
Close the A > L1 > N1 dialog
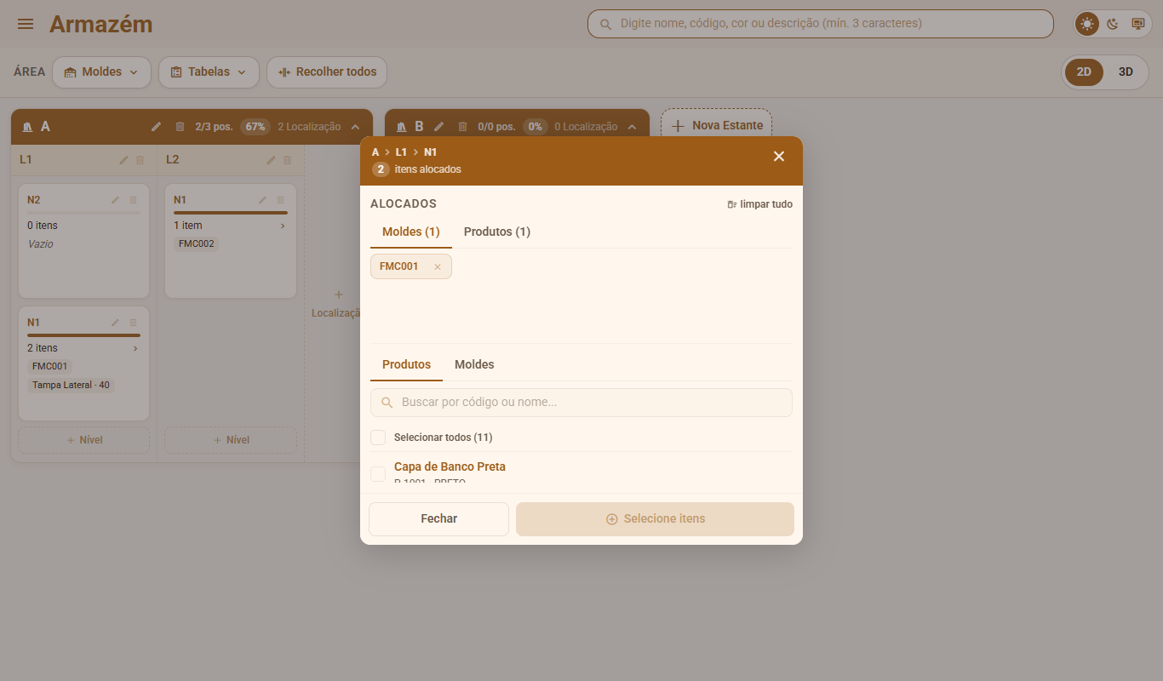pos(778,156)
